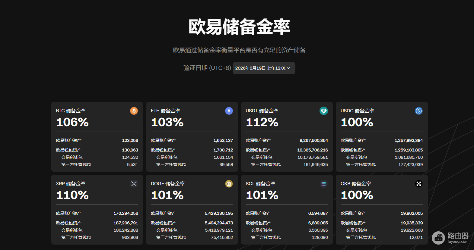Click OKB account assets value 19,862,005

pyautogui.click(x=412, y=213)
